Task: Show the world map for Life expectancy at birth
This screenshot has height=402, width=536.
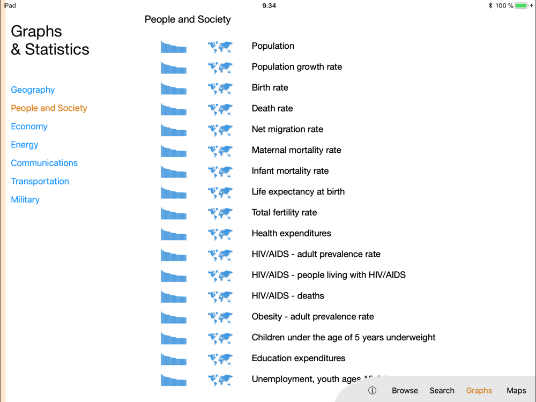Action: (x=220, y=192)
